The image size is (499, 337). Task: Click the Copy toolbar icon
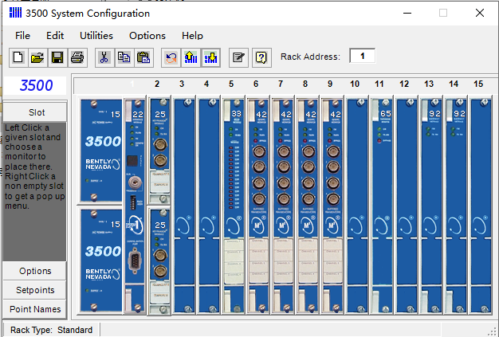(124, 57)
